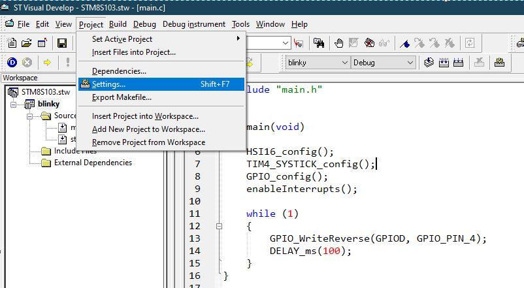Toggle breakpoint with the hand icon
Image resolution: width=524 pixels, height=288 pixels.
(339, 43)
